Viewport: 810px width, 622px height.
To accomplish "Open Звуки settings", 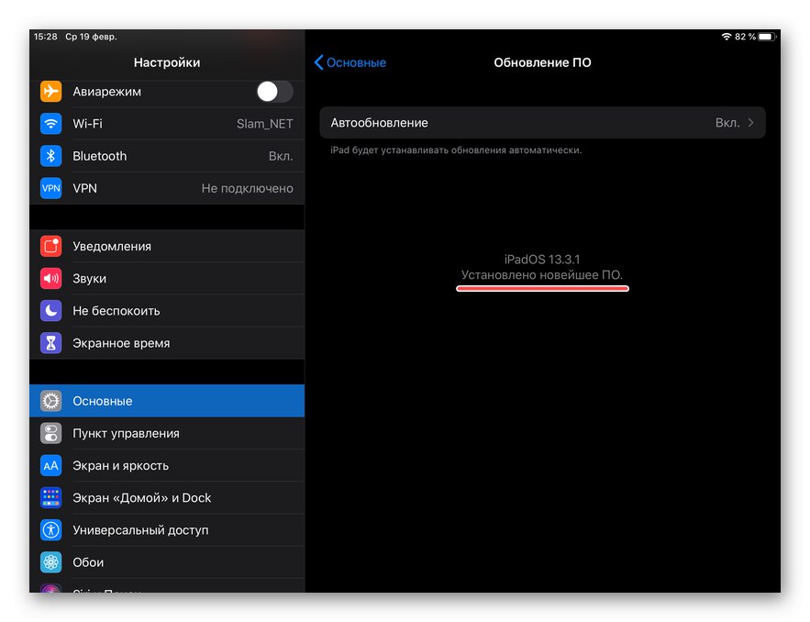I will [167, 279].
